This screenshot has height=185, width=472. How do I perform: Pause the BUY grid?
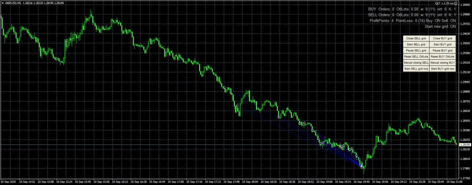coord(442,50)
